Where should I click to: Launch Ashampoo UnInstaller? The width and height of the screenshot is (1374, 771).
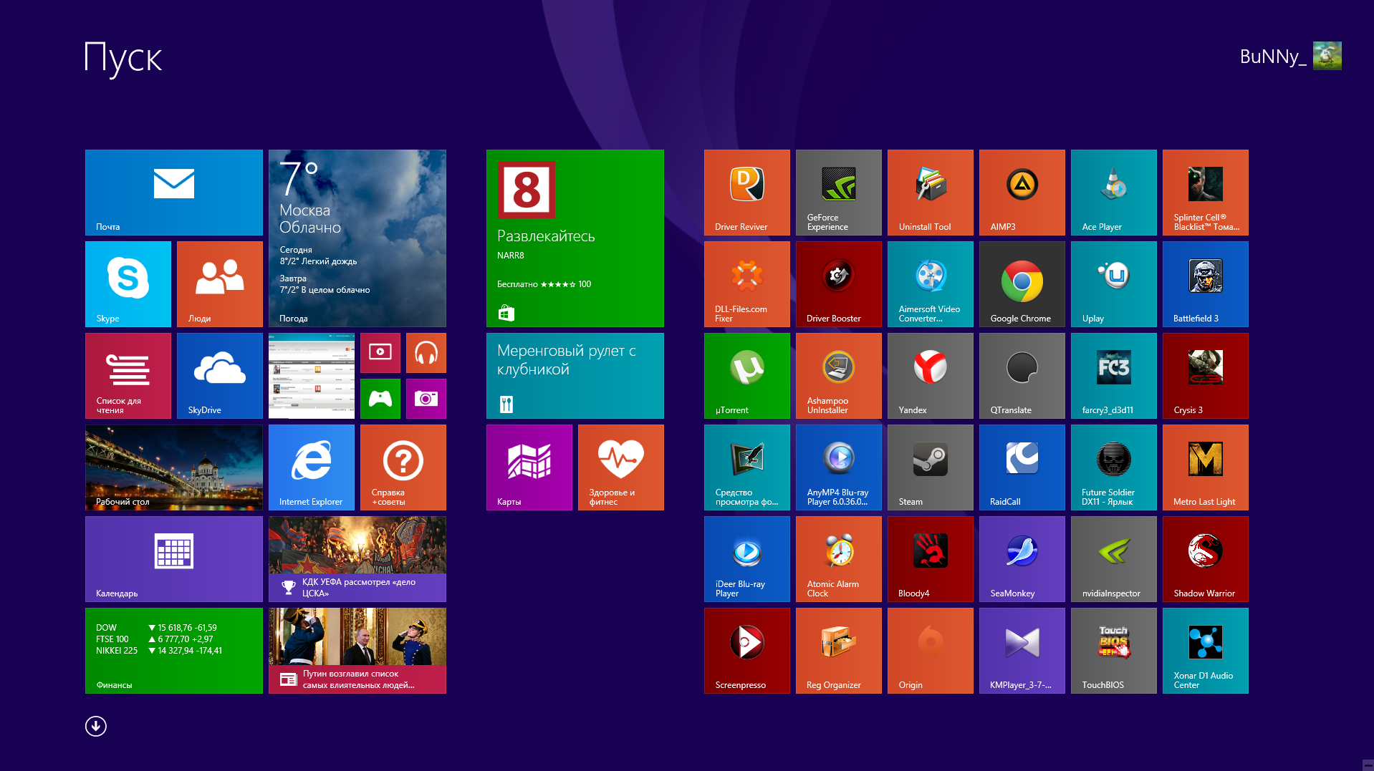point(839,376)
